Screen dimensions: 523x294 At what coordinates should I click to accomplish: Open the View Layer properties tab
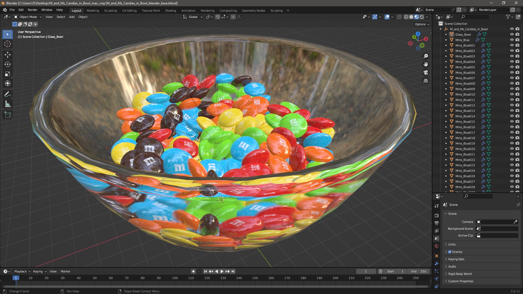click(437, 231)
